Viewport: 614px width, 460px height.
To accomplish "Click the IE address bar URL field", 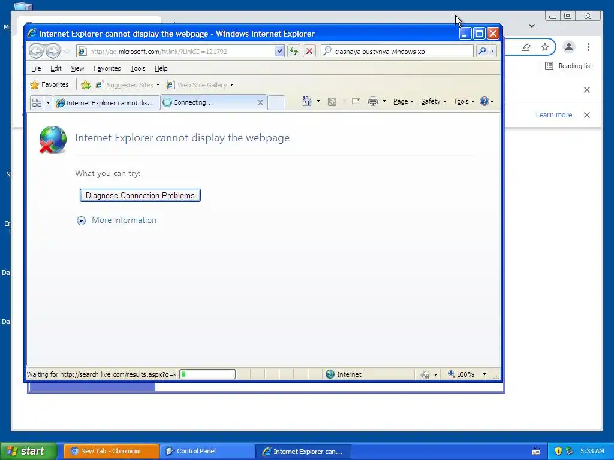I will (x=176, y=52).
